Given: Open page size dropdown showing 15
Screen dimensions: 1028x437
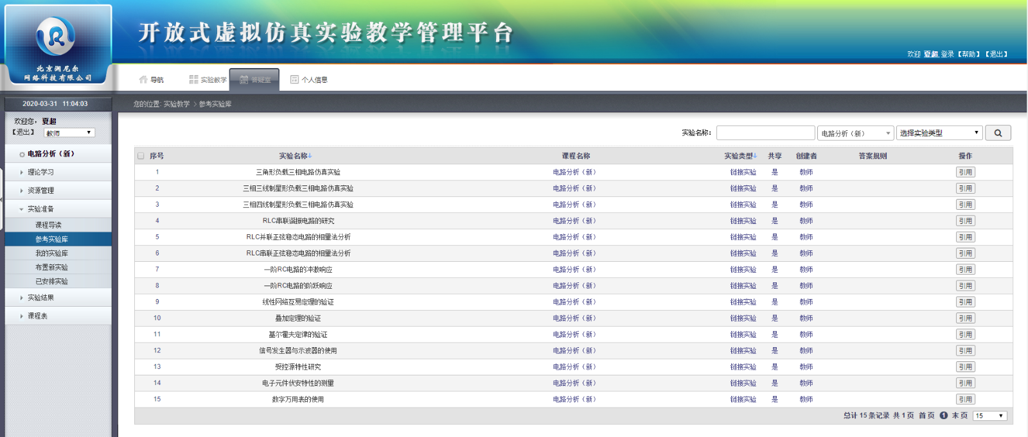Looking at the screenshot, I should click(989, 416).
